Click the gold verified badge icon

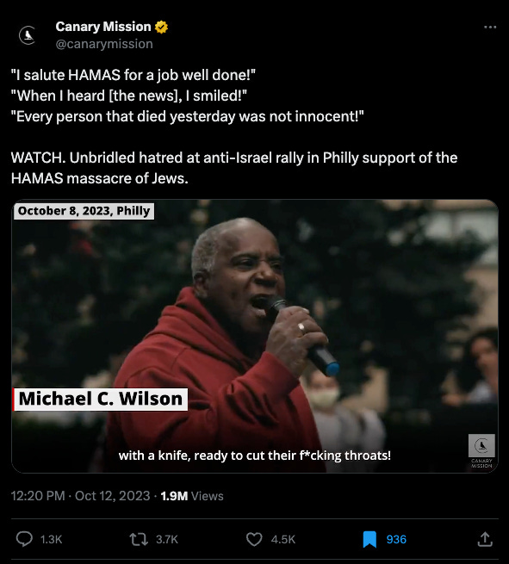(x=161, y=27)
